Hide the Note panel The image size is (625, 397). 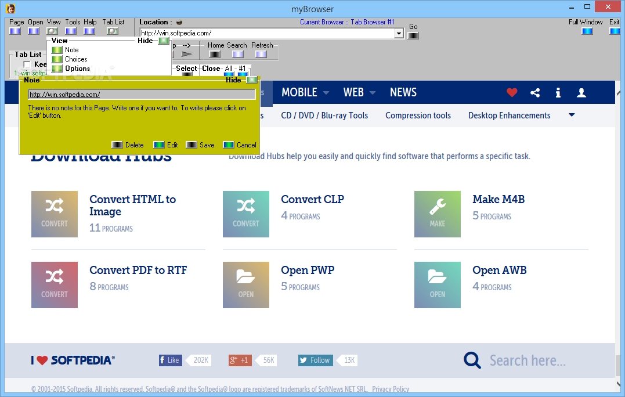click(x=252, y=80)
